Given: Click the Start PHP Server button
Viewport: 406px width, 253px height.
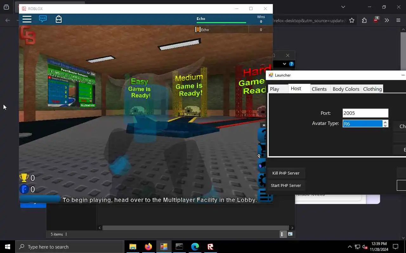Looking at the screenshot, I should (x=286, y=185).
